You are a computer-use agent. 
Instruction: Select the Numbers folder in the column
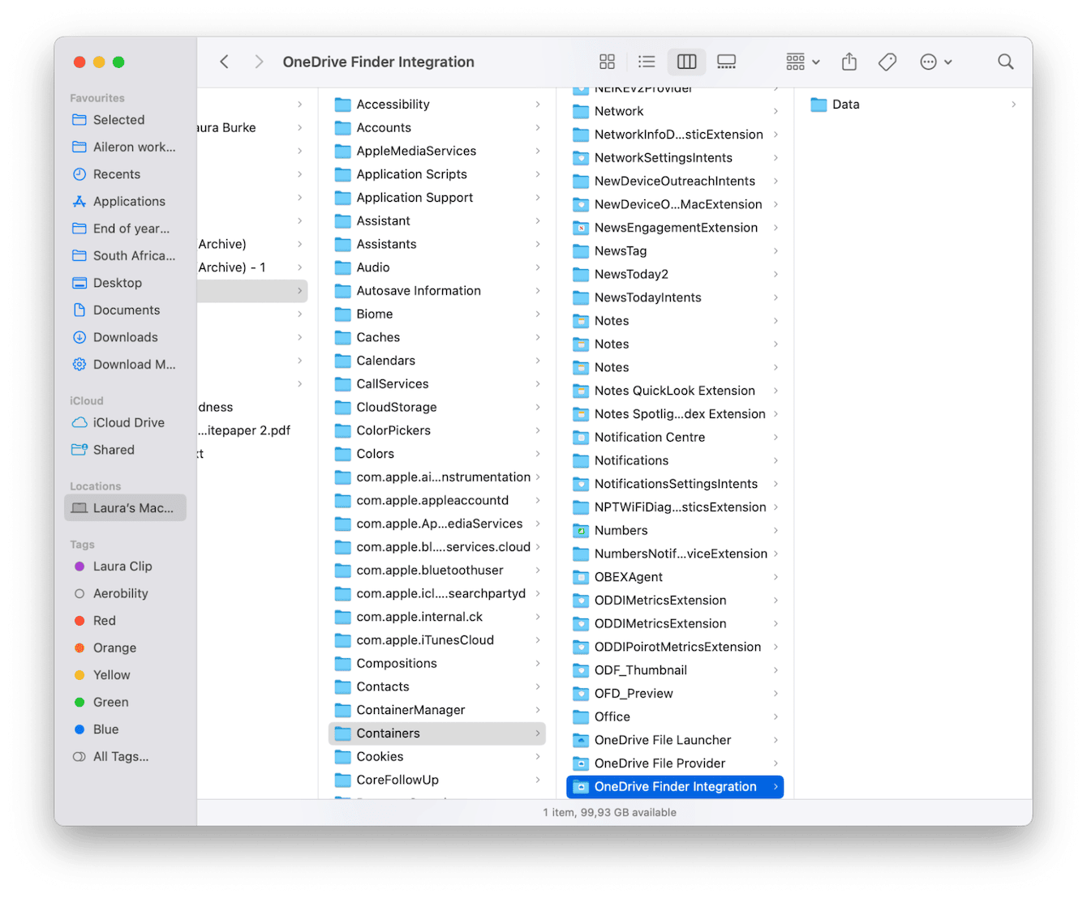621,530
